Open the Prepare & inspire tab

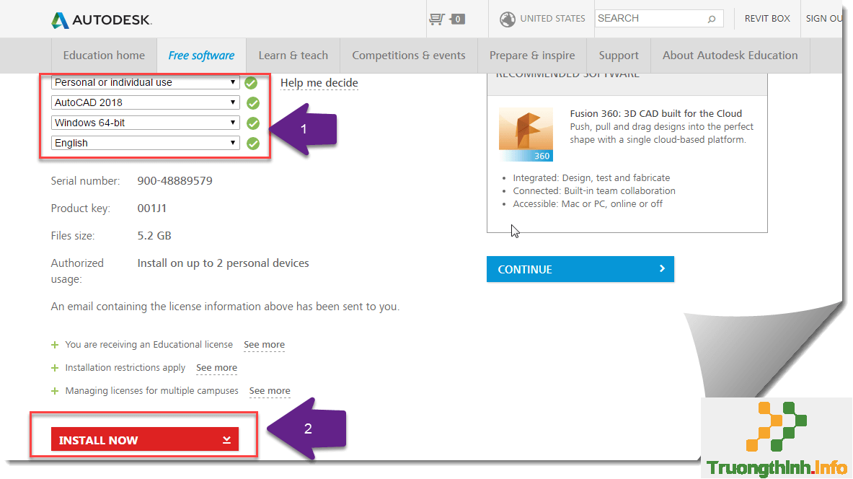click(x=532, y=56)
